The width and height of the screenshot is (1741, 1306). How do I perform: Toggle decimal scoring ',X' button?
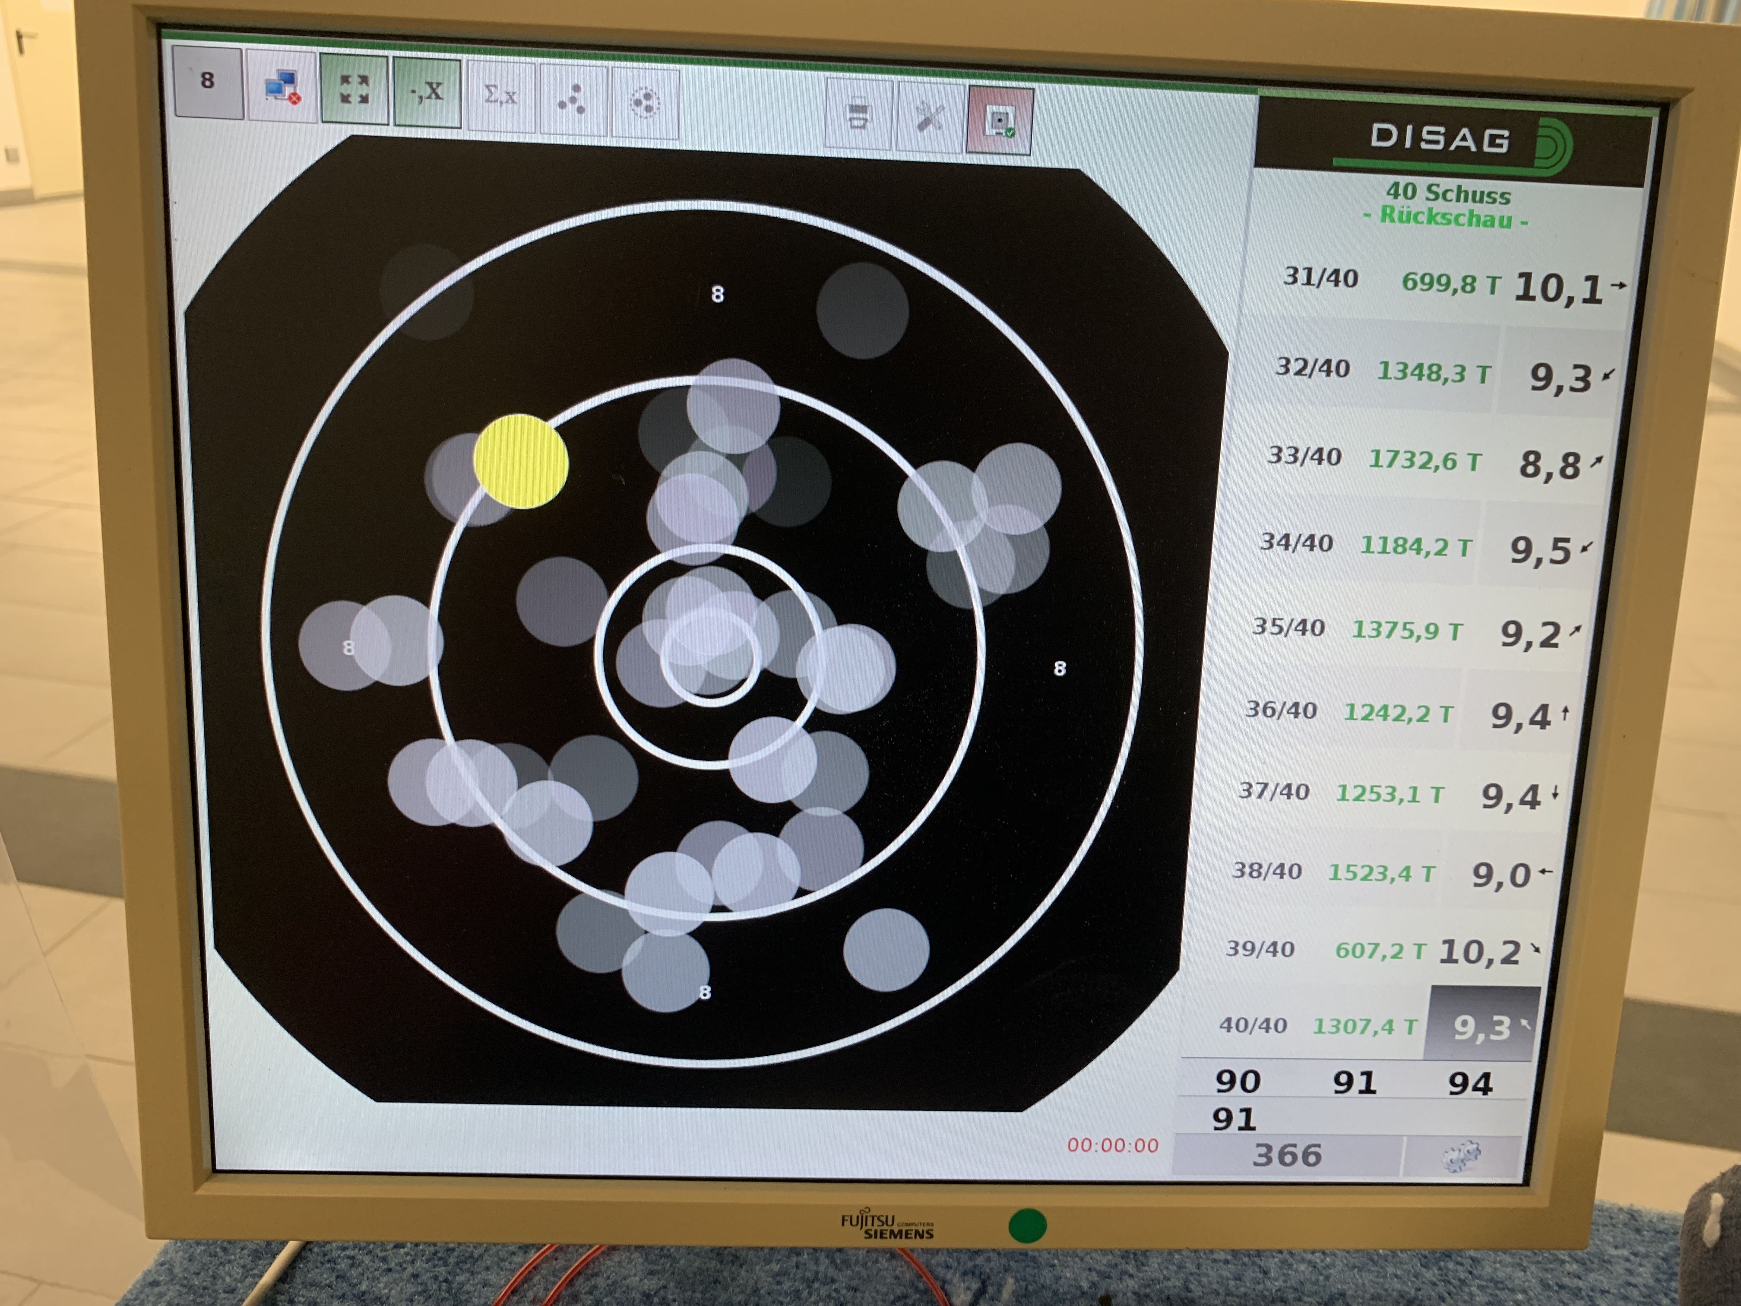coord(427,93)
